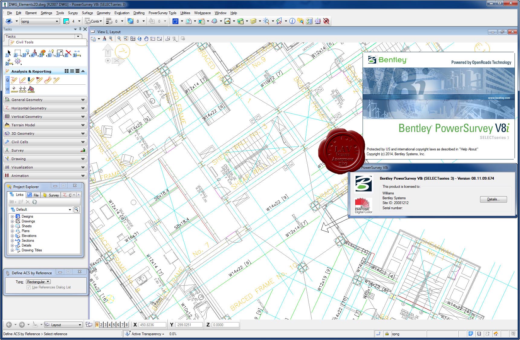Toggle the status bar lock icon

click(x=387, y=334)
